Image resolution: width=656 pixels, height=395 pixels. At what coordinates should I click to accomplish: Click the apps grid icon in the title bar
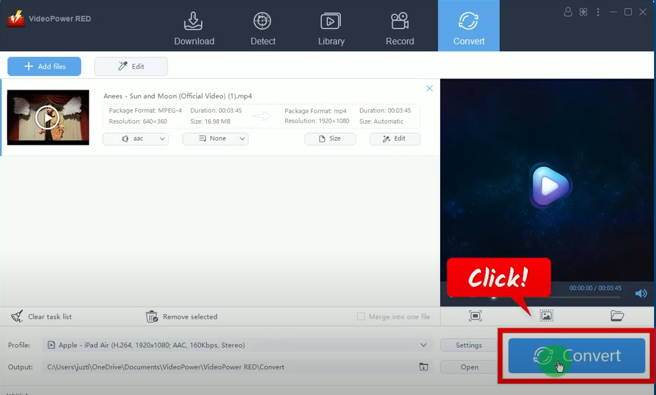tap(582, 12)
